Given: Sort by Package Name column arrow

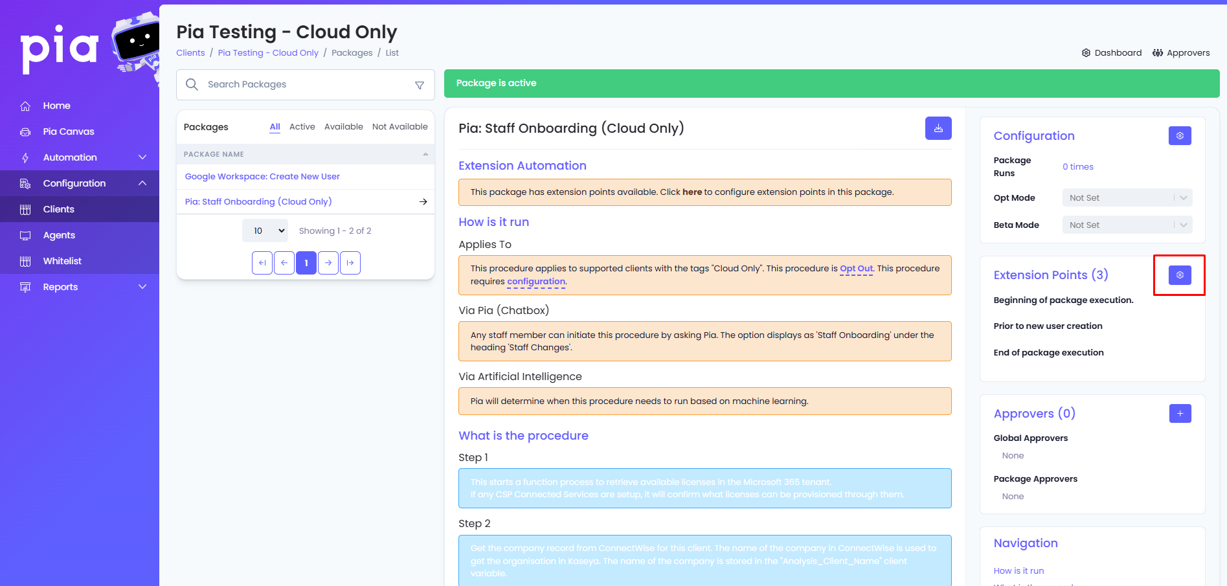Looking at the screenshot, I should pos(425,154).
